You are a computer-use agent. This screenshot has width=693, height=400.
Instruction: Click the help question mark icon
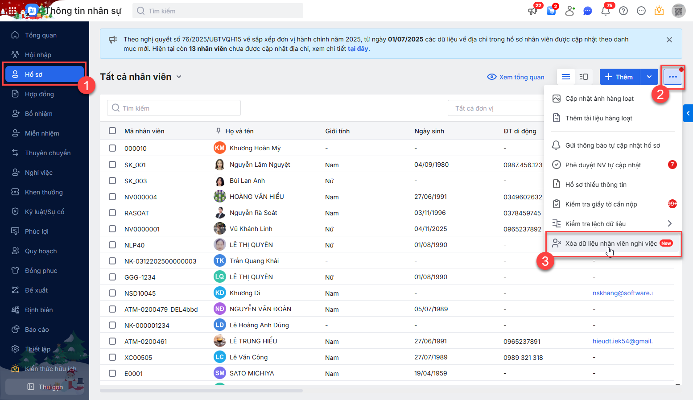623,11
